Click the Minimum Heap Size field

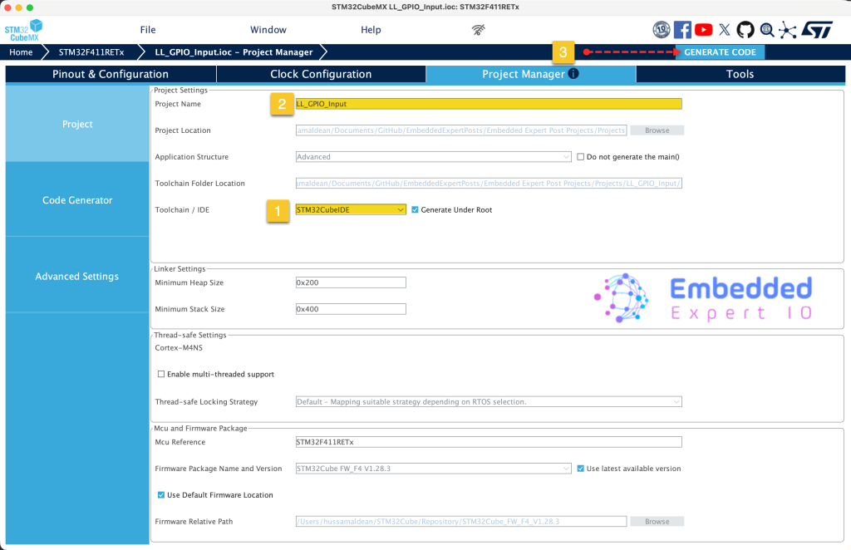[x=351, y=282]
